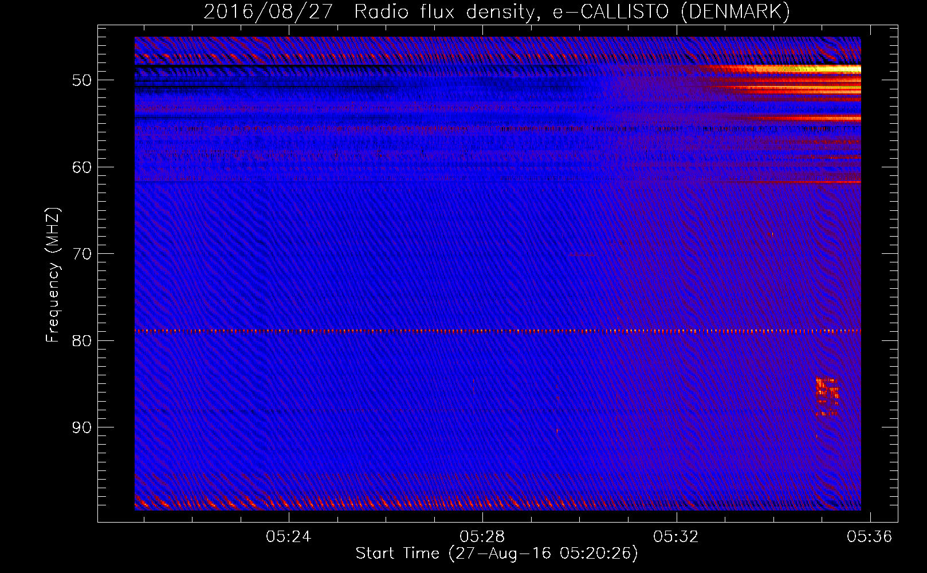The height and width of the screenshot is (573, 927).
Task: Click the 80 MHz frequency tick label
Action: click(x=82, y=341)
